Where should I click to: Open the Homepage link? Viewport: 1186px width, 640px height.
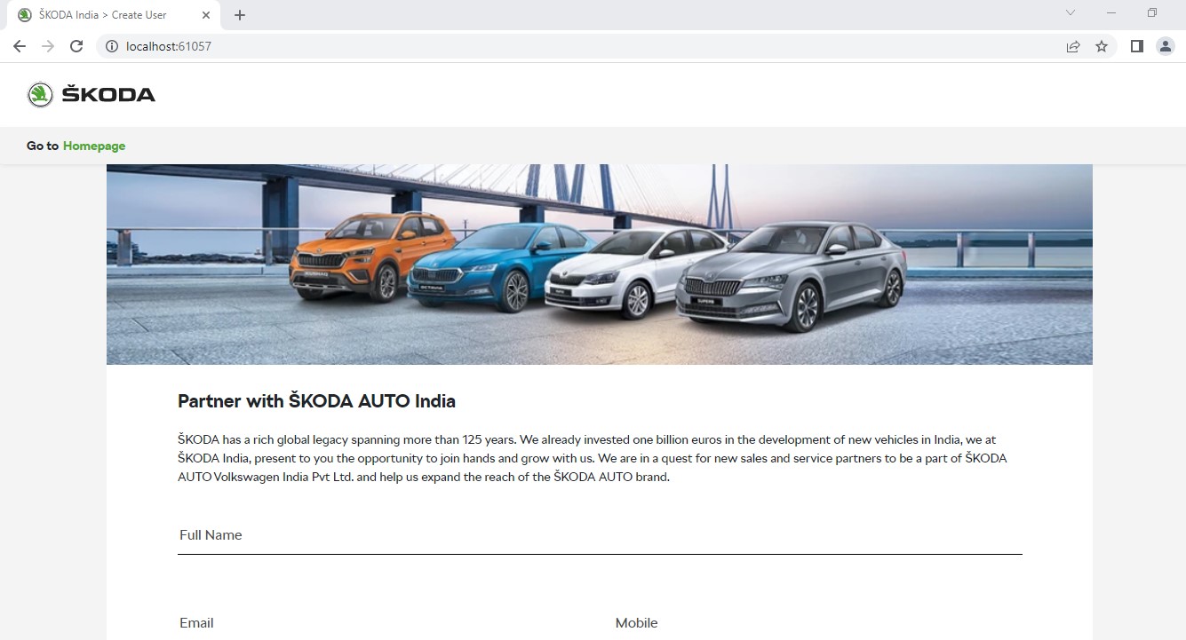click(94, 146)
